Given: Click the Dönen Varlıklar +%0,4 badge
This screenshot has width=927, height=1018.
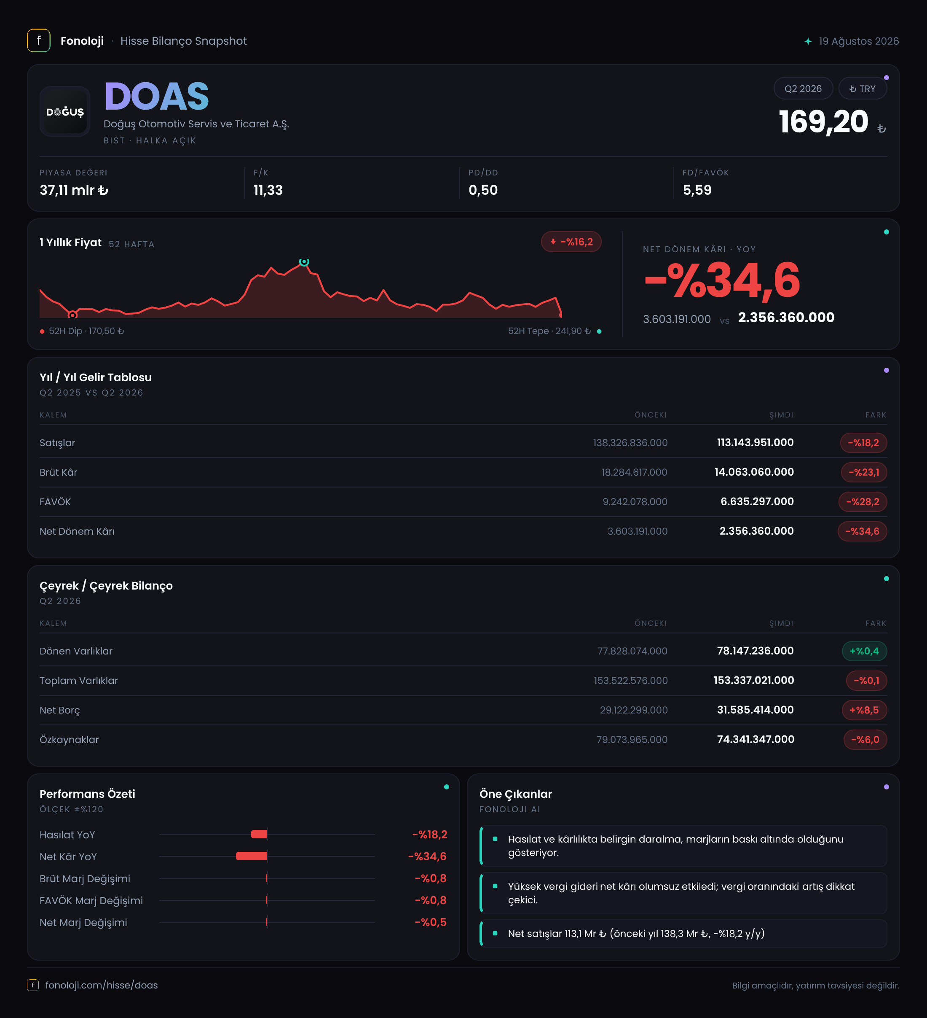Looking at the screenshot, I should tap(864, 651).
